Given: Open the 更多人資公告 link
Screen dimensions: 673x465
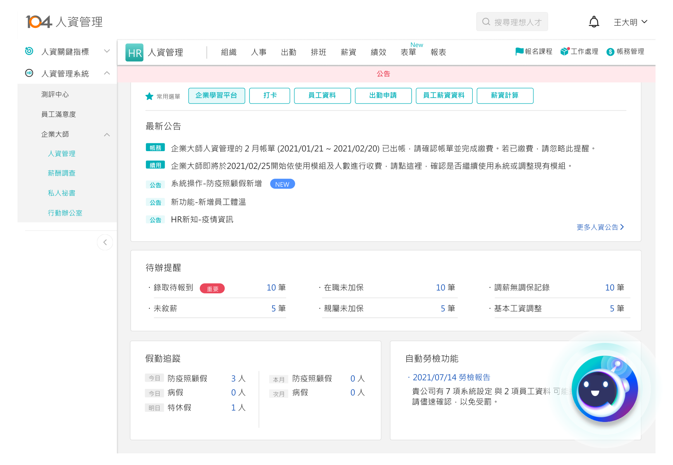Looking at the screenshot, I should click(597, 227).
